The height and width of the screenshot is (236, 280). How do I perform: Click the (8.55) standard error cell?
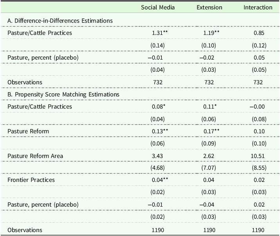pyautogui.click(x=258, y=168)
